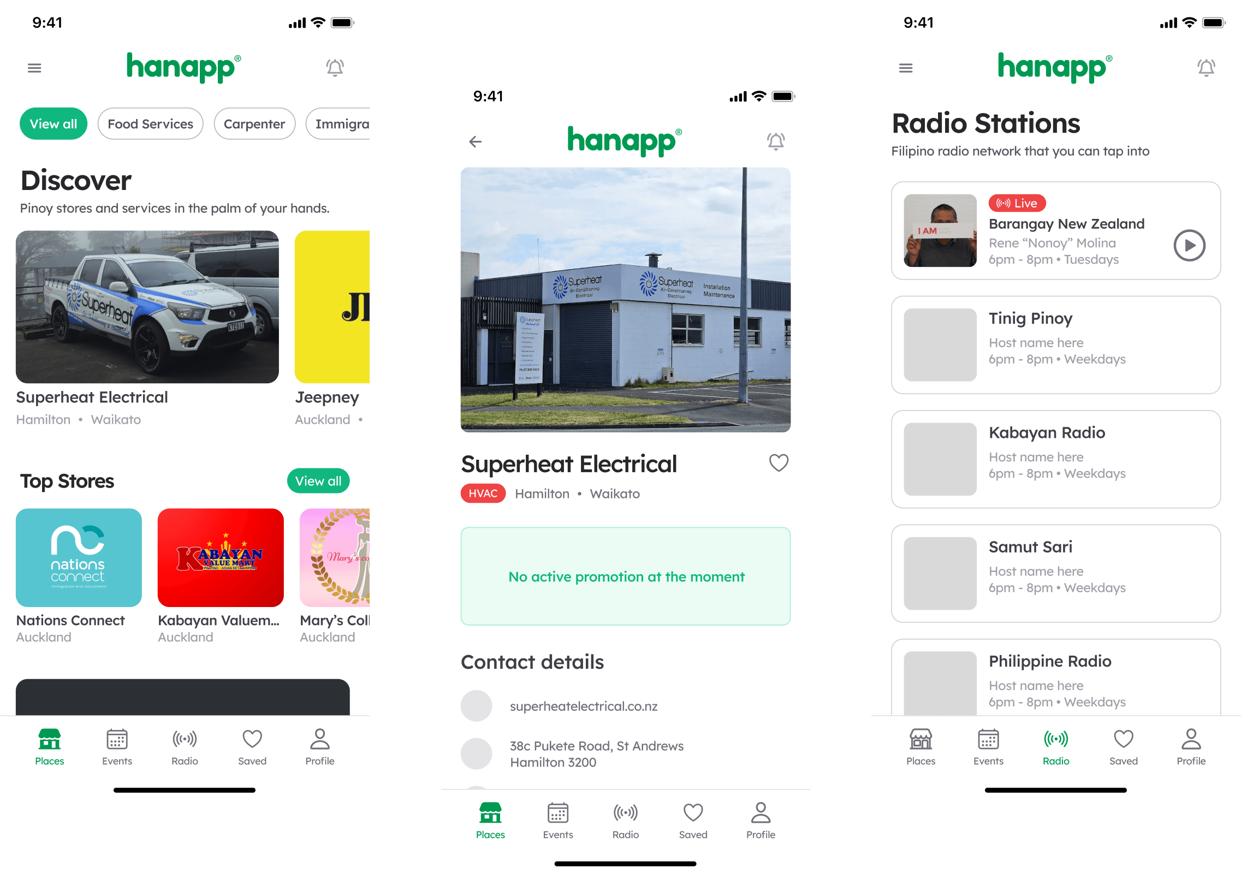Tap the back arrow icon on store page
Screen dimensions: 1241x874
coord(476,142)
